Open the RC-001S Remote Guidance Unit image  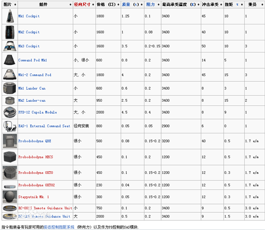click(10, 208)
